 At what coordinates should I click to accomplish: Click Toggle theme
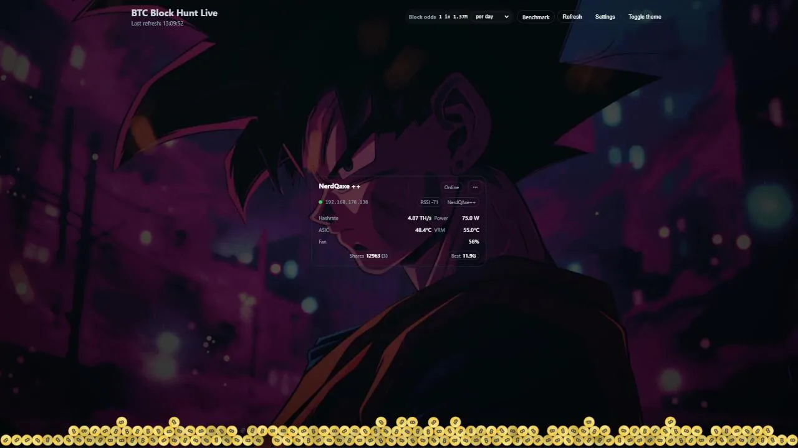(645, 17)
